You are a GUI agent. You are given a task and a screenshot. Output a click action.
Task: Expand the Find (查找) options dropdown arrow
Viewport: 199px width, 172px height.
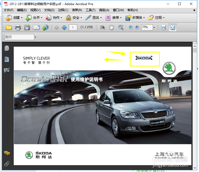tap(35, 37)
